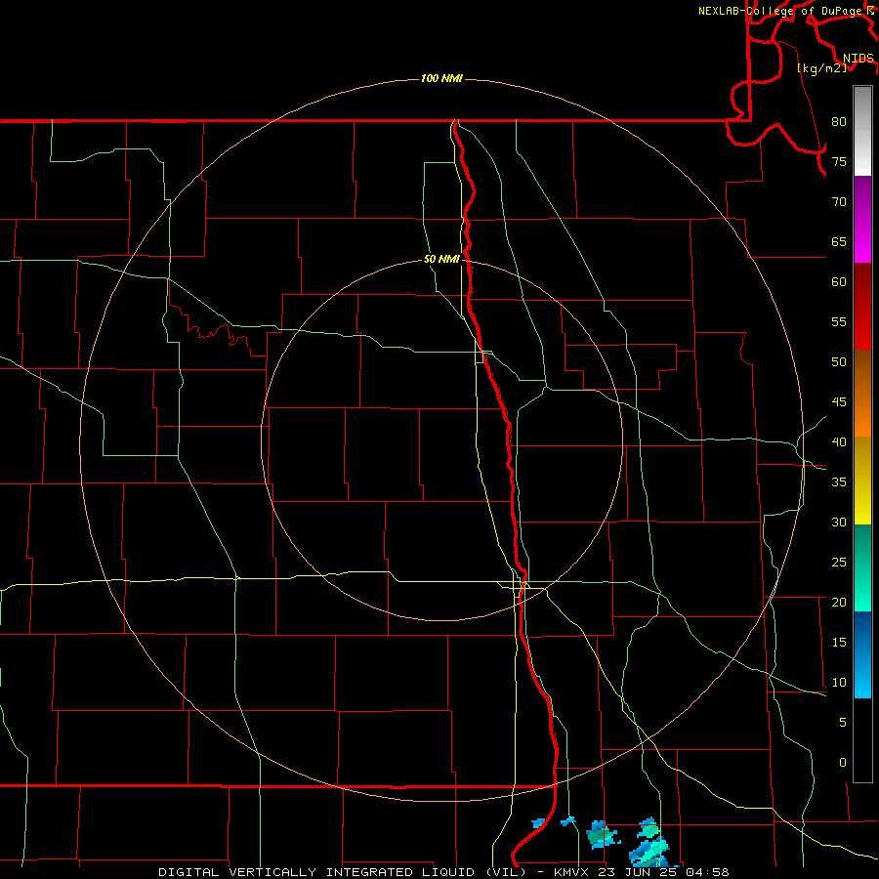Click the 65 value on the color scale

[x=839, y=241]
